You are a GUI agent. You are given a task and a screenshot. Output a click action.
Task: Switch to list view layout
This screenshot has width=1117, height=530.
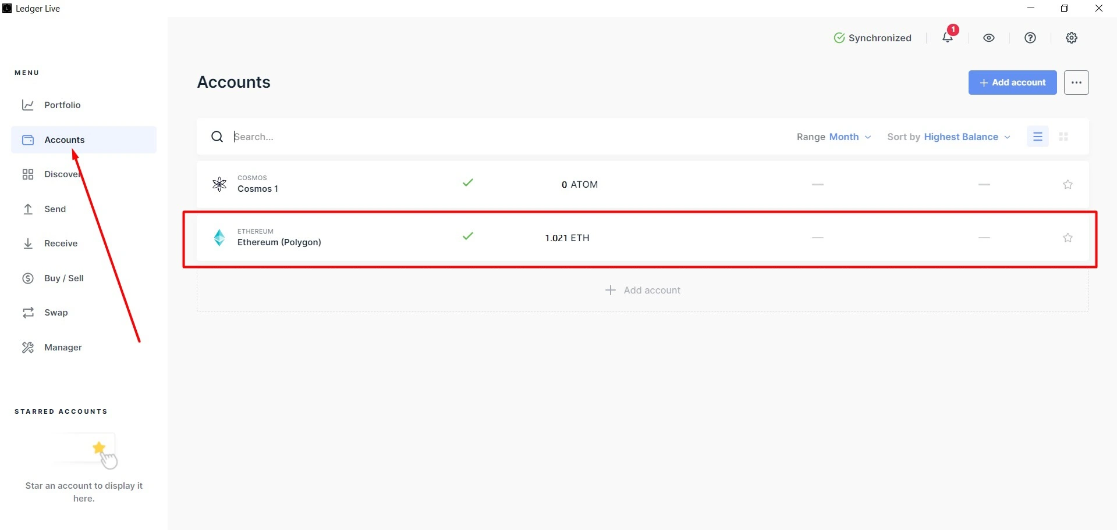1038,137
